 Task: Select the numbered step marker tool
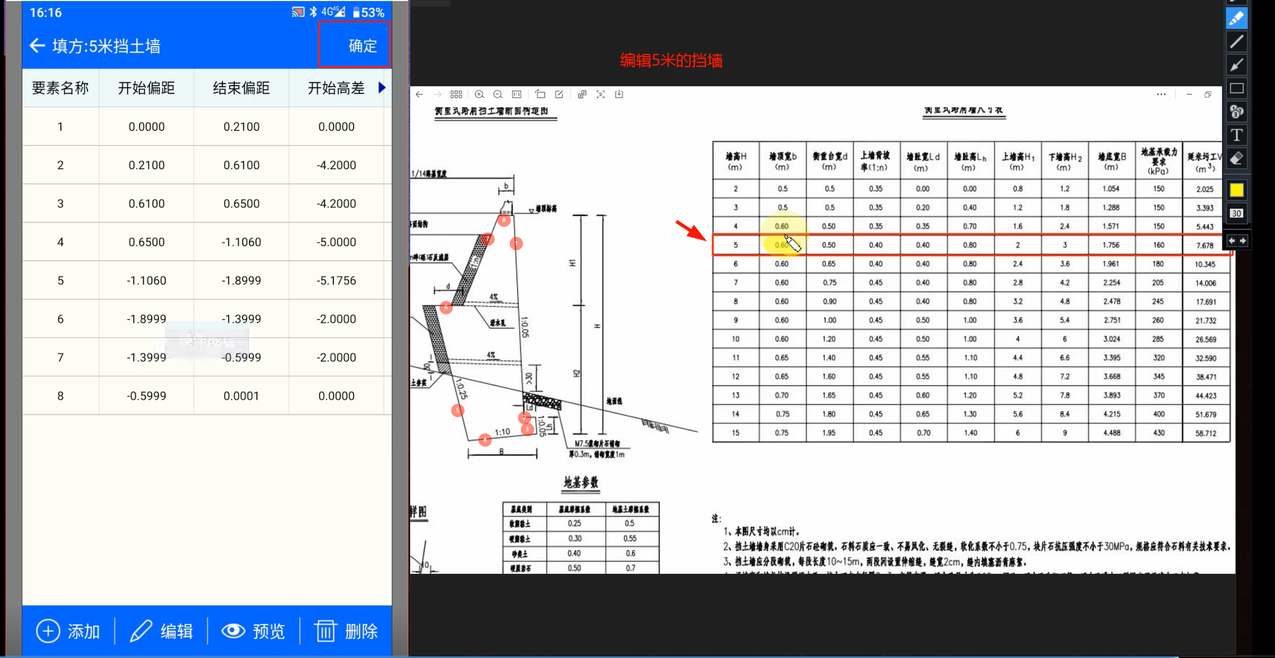pos(1237,111)
